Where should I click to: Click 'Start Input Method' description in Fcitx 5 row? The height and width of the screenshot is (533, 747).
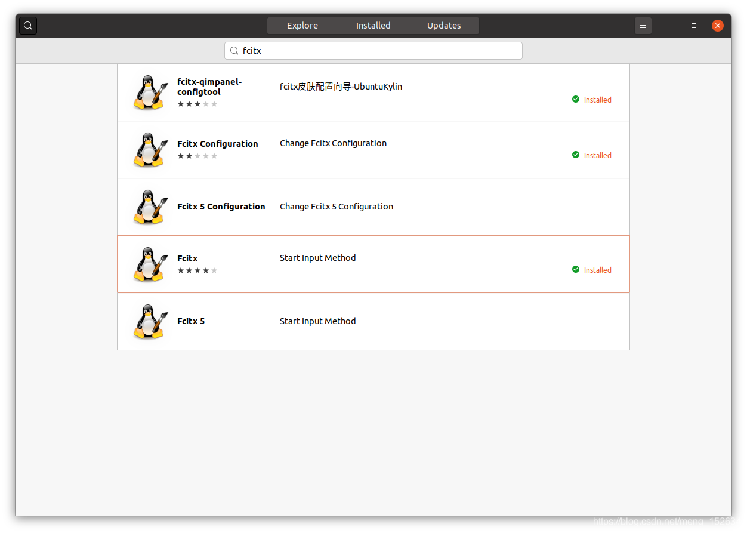point(318,321)
